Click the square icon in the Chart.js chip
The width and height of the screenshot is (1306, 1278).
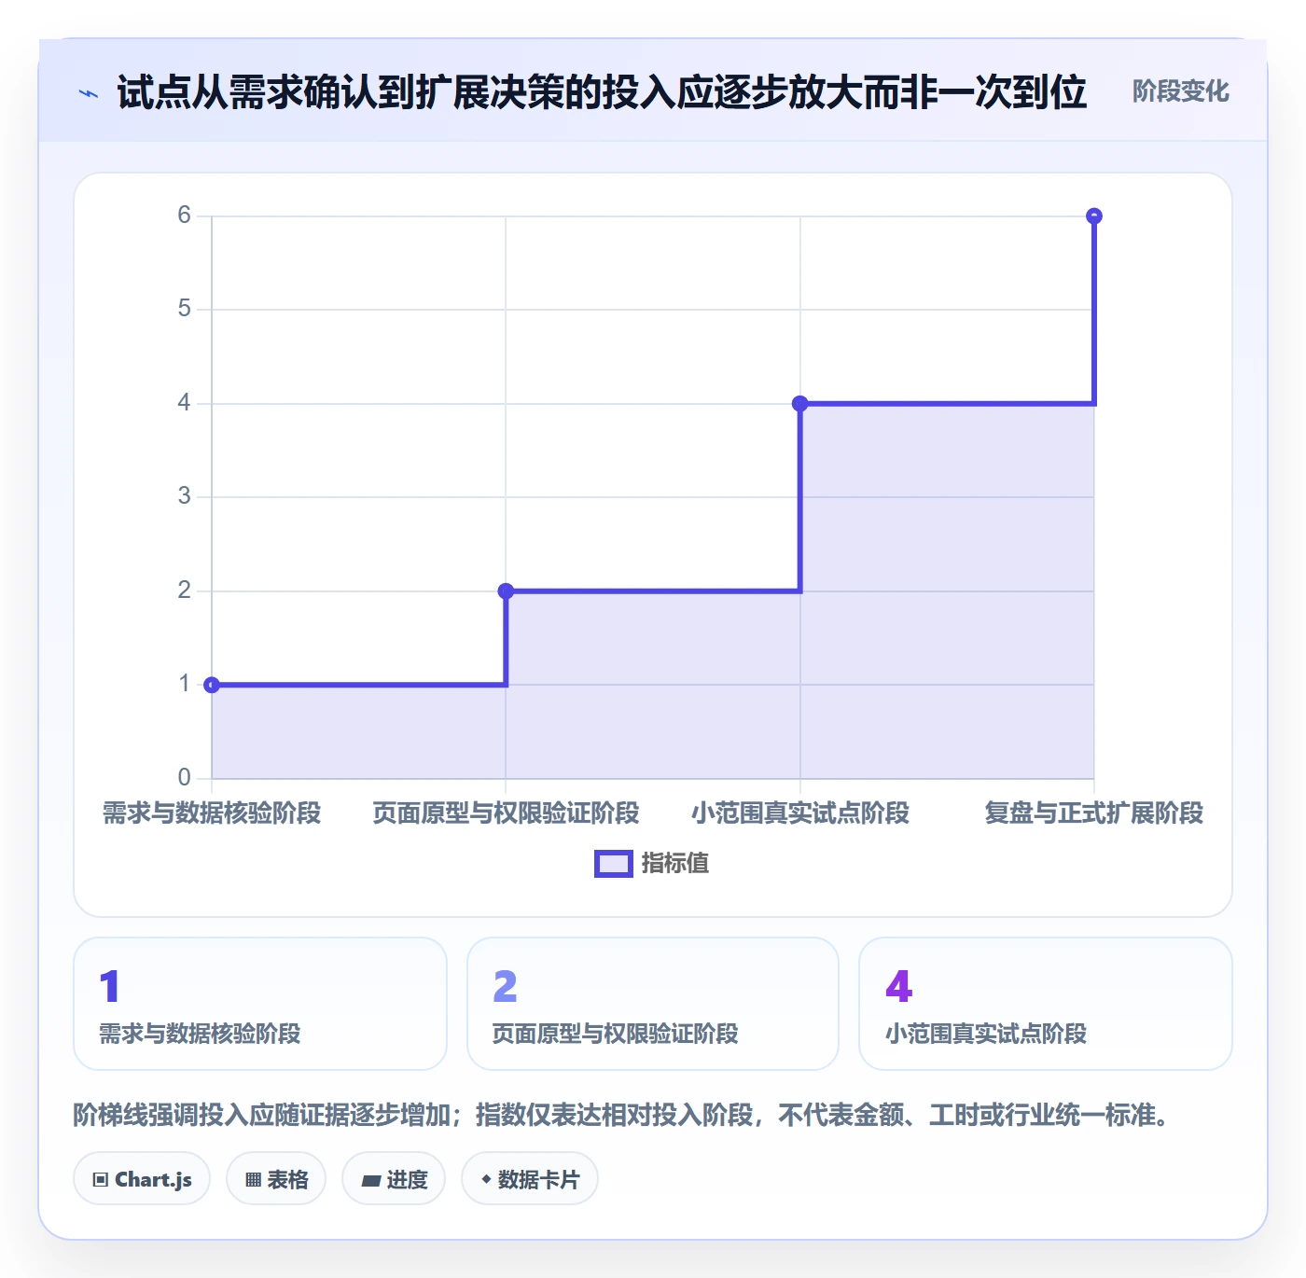(101, 1180)
